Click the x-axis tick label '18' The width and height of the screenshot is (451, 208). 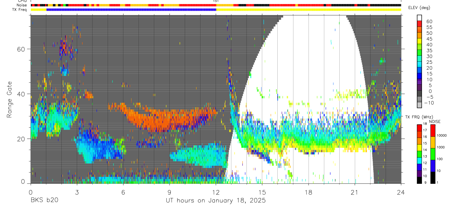[x=309, y=192]
